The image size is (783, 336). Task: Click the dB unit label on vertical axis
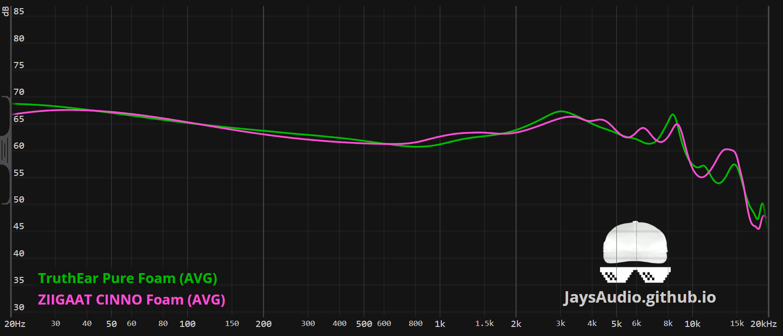[x=6, y=11]
